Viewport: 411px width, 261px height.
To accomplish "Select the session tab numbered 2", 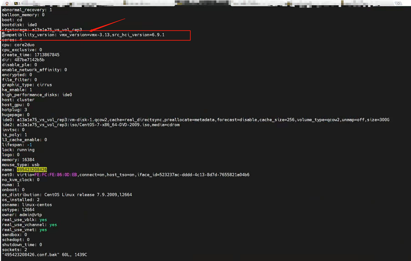I will click(18, 3).
